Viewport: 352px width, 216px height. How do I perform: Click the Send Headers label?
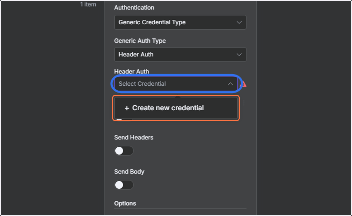[134, 137]
